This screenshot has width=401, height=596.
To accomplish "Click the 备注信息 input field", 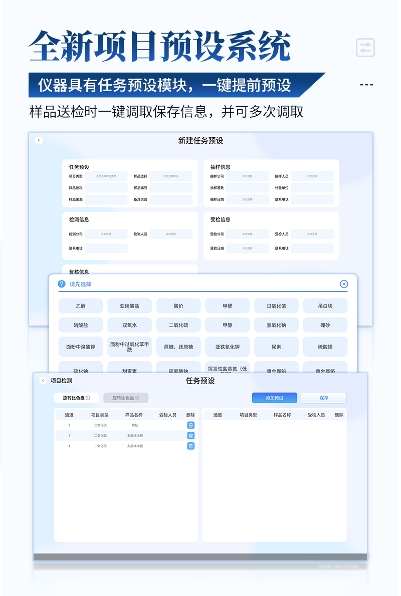I will pyautogui.click(x=171, y=199).
